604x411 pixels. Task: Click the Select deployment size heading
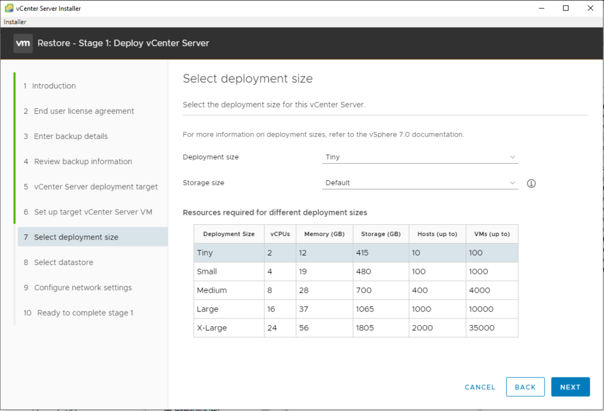tap(248, 78)
